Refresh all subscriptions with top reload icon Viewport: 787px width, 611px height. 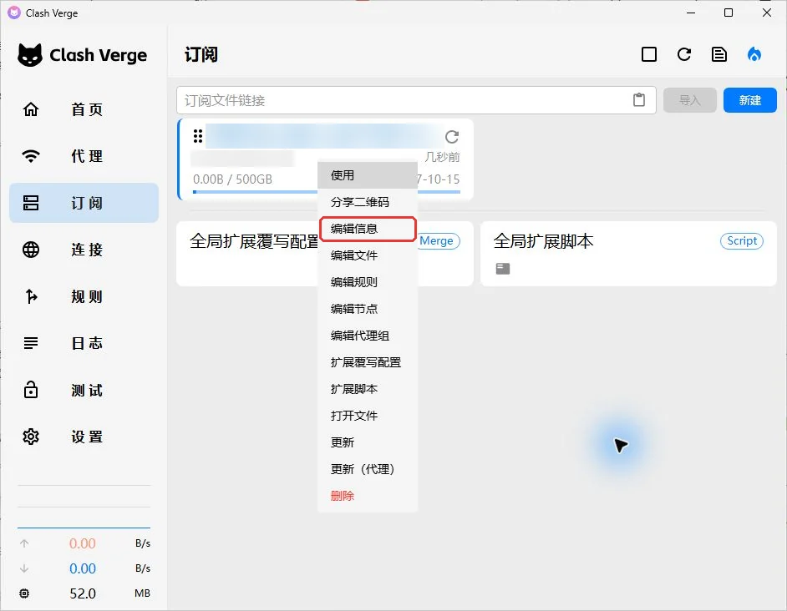coord(684,54)
